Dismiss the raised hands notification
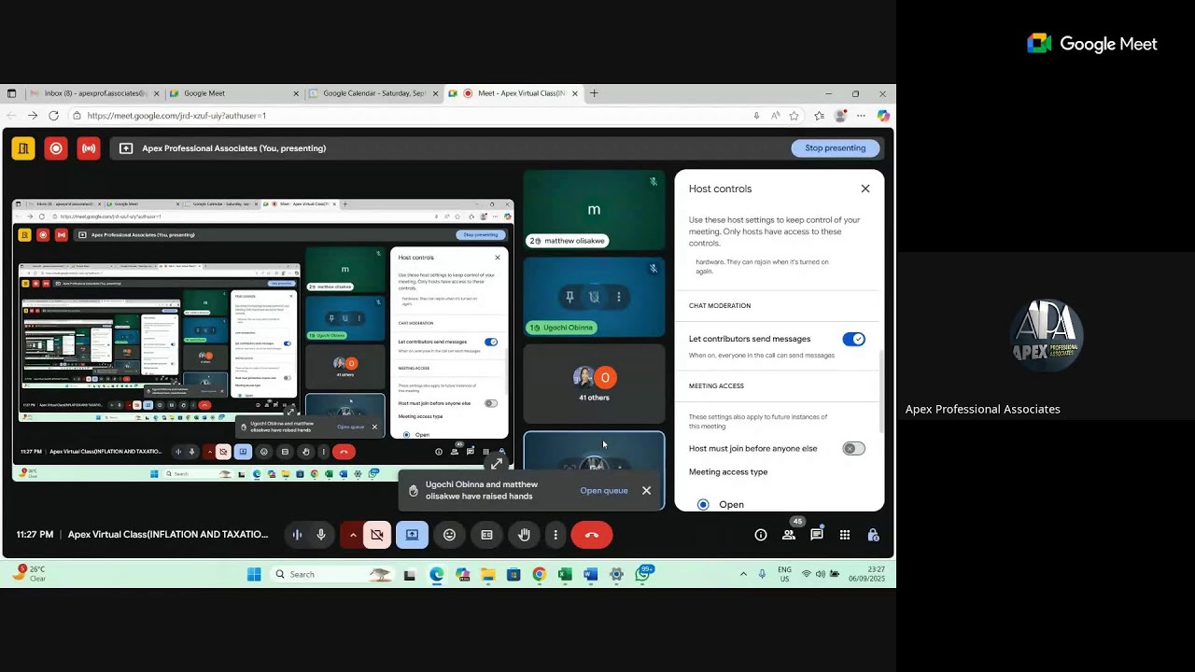This screenshot has width=1195, height=672. pos(646,490)
